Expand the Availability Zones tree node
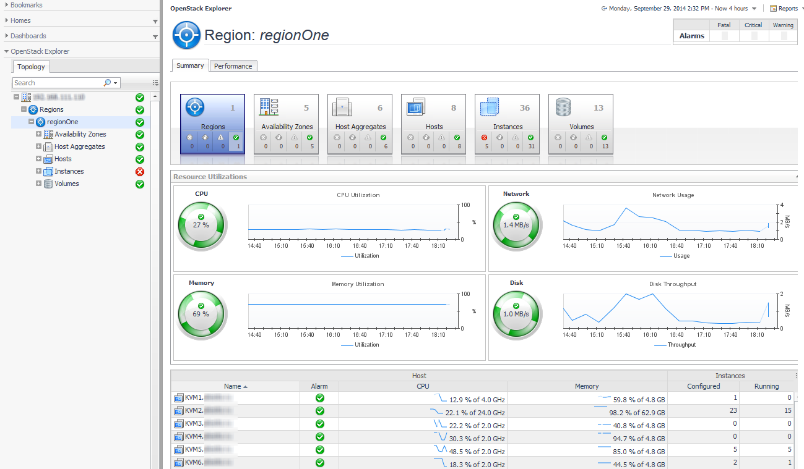This screenshot has width=804, height=469. (39, 134)
